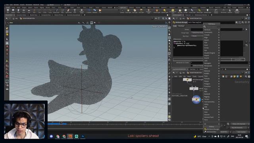The width and height of the screenshot is (254, 143).
Task: Click in the VEXpression code editor
Action: (x=208, y=48)
